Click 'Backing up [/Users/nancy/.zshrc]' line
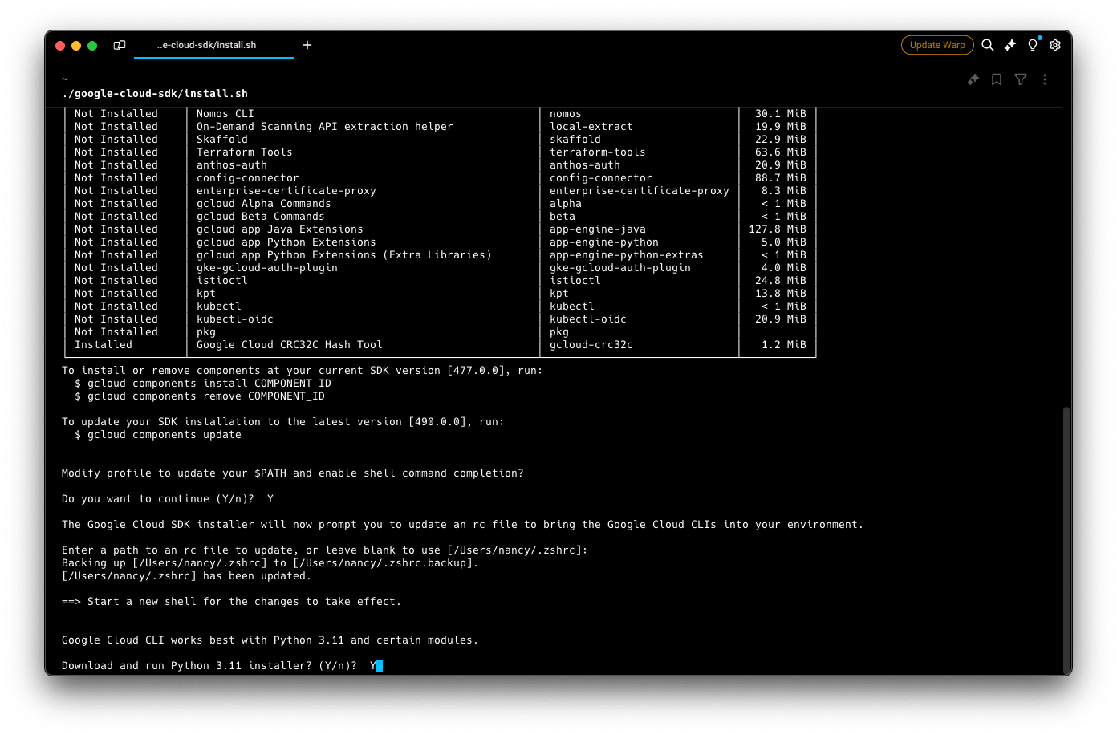Screen dimensions: 1117x735 click(x=270, y=563)
